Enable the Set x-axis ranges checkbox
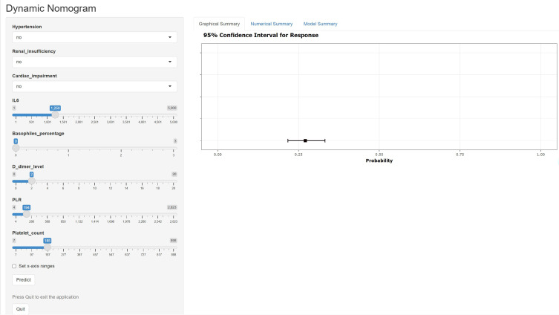Image resolution: width=559 pixels, height=315 pixels. [15, 265]
